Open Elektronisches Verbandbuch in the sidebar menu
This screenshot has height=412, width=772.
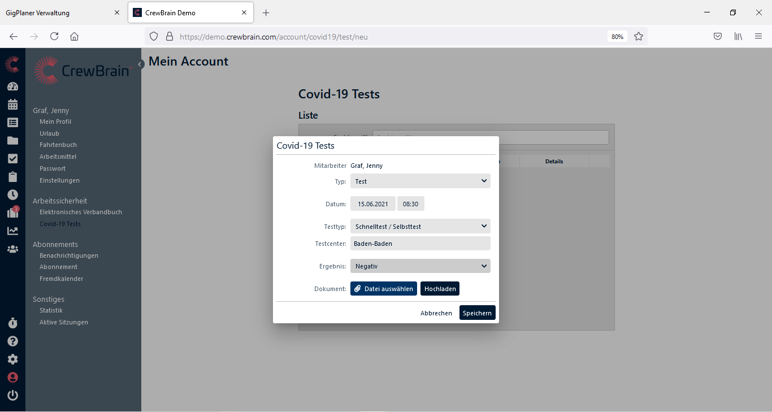(80, 212)
